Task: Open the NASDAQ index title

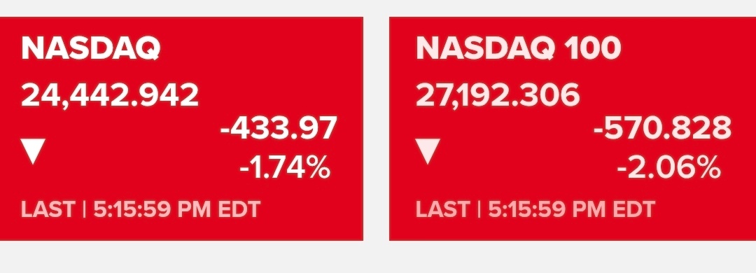Action: click(90, 48)
